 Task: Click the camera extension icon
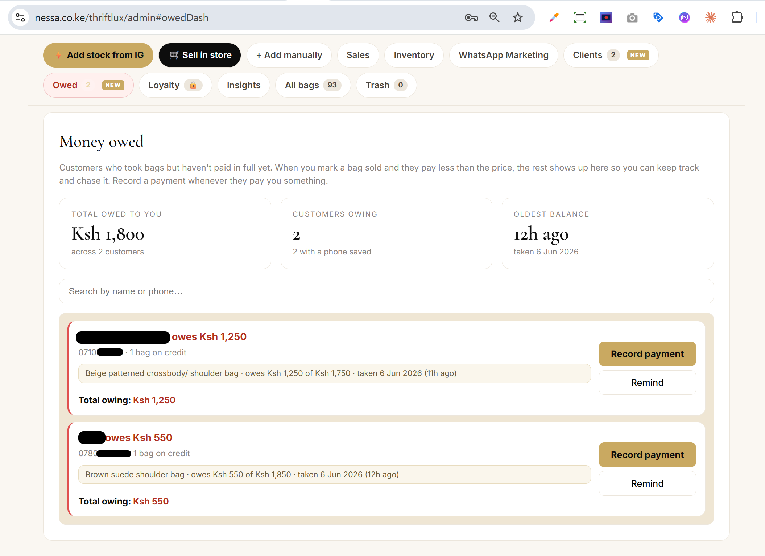pos(632,17)
